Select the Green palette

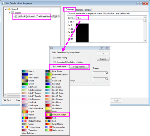[x=28, y=84]
